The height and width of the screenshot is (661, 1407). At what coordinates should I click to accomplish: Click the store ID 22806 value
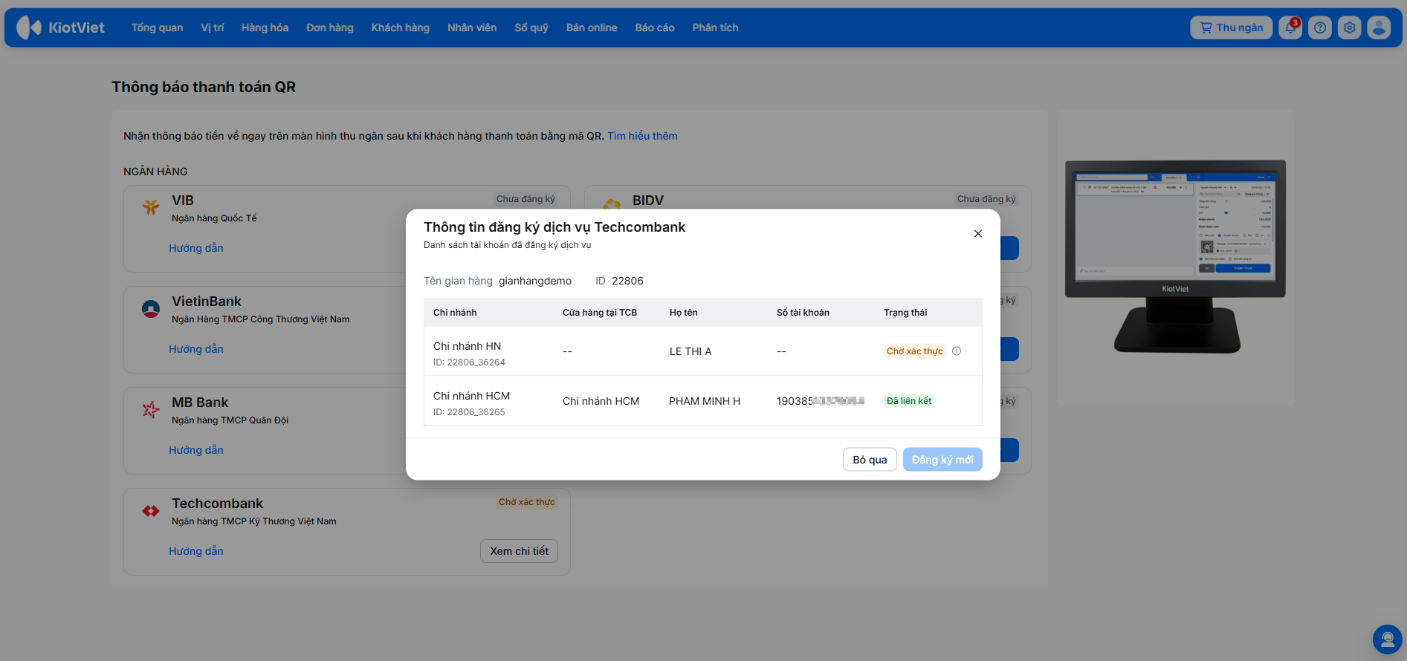627,281
